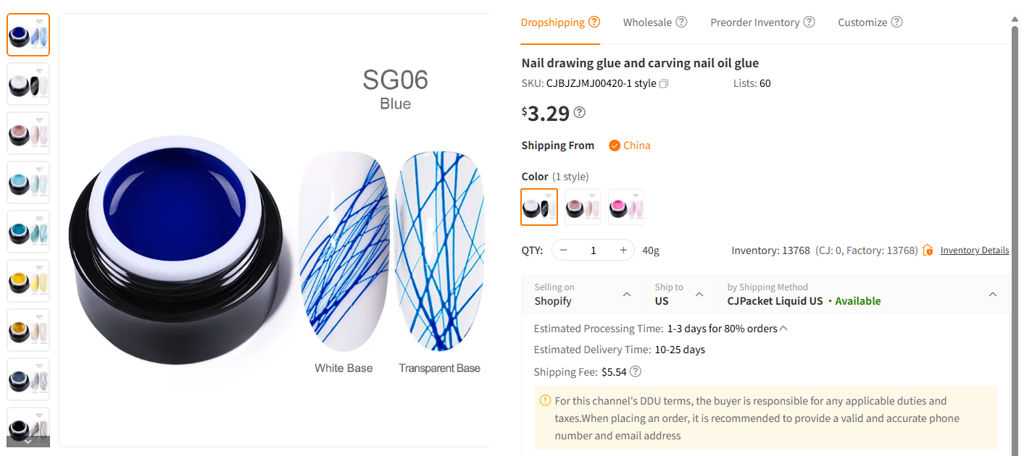Open the Customize tab
Image resolution: width=1024 pixels, height=456 pixels.
[862, 22]
